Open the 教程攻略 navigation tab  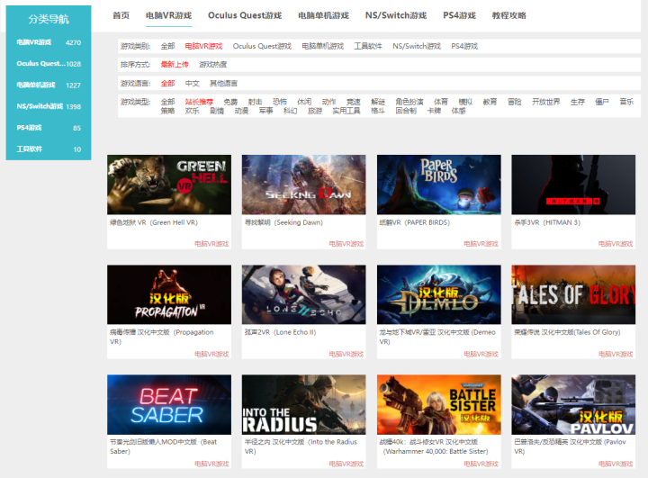pyautogui.click(x=510, y=16)
